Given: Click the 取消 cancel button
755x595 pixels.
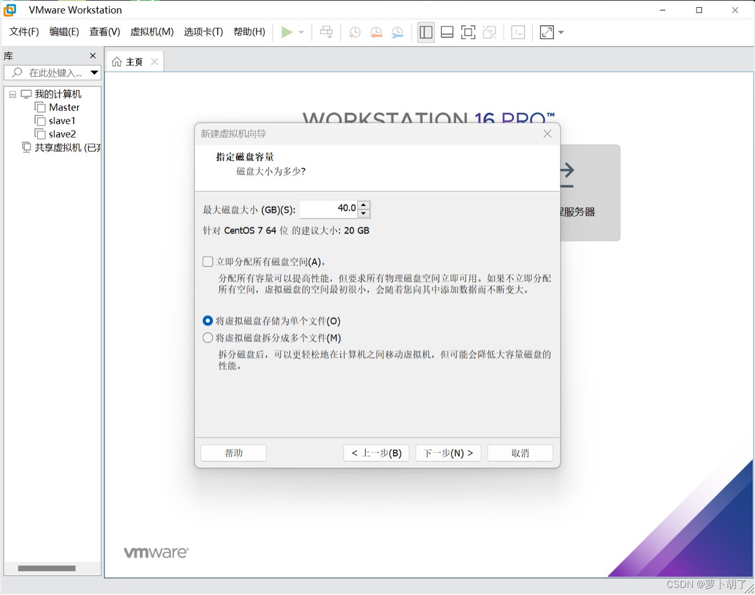Looking at the screenshot, I should point(520,453).
